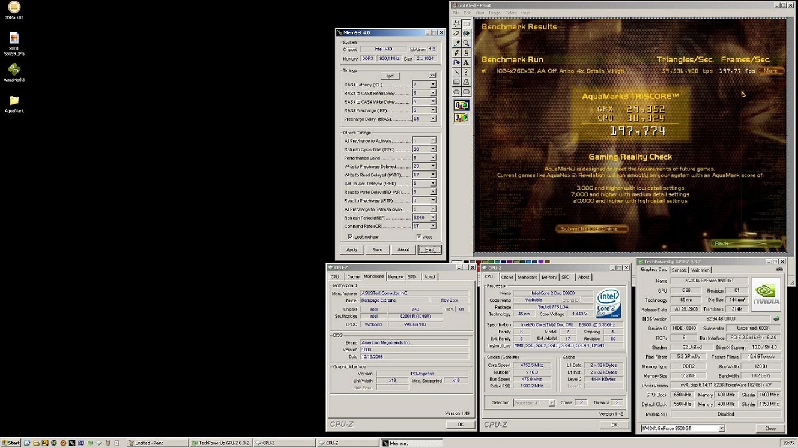Select the rectangular Select tool in Paint
The image size is (798, 448).
click(466, 24)
